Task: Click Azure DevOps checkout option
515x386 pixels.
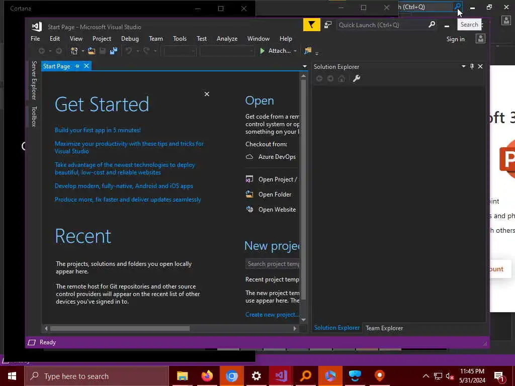Action: [277, 157]
